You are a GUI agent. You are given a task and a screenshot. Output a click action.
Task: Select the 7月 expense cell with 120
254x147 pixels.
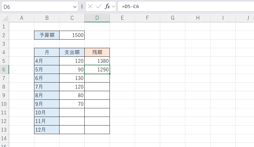(72, 87)
